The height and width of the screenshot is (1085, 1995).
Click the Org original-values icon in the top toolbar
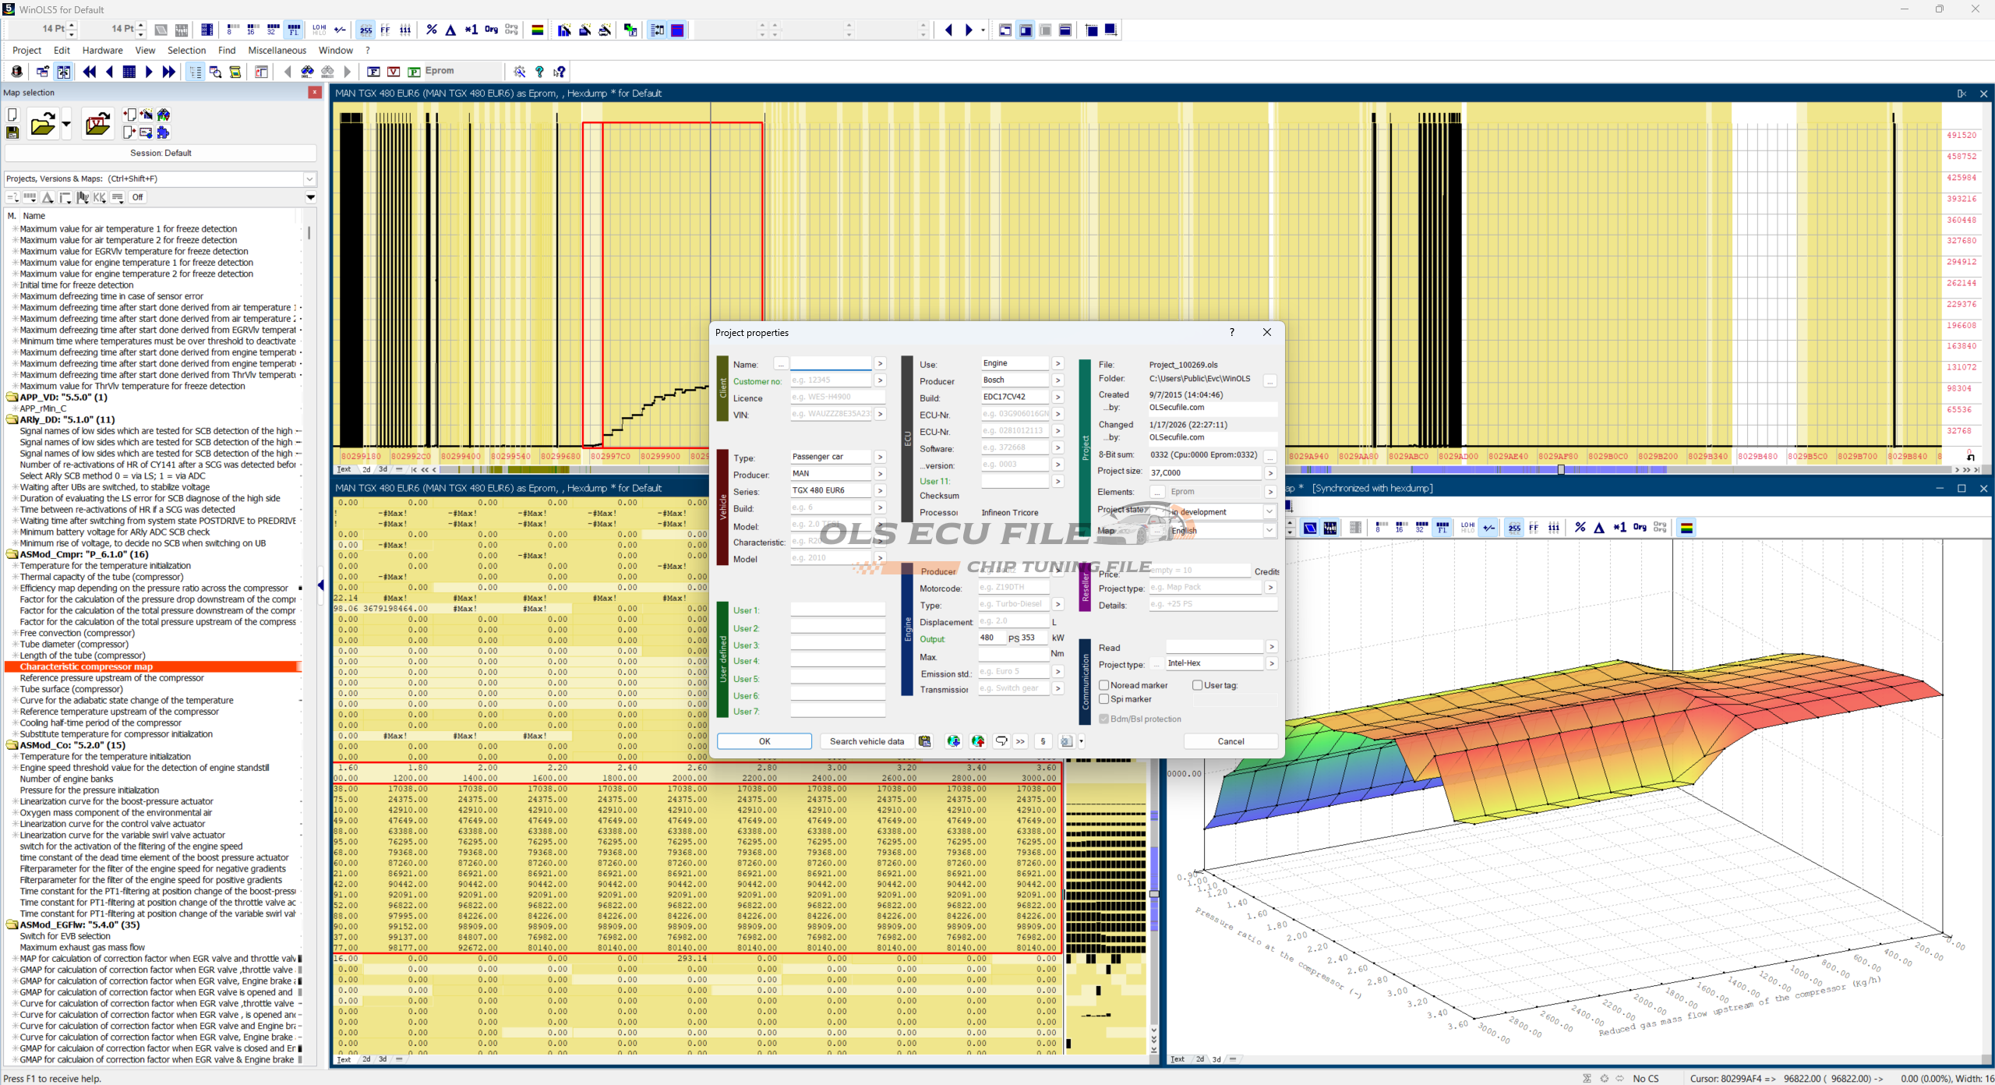click(491, 30)
